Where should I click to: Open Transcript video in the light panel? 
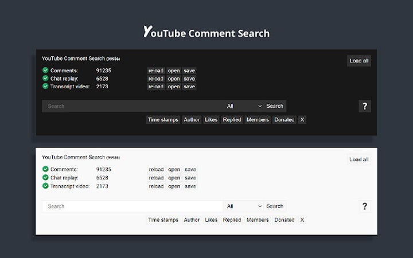pyautogui.click(x=174, y=186)
